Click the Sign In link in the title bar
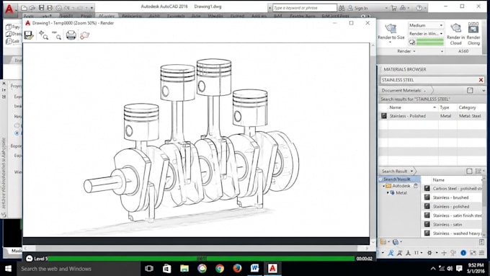 click(361, 8)
